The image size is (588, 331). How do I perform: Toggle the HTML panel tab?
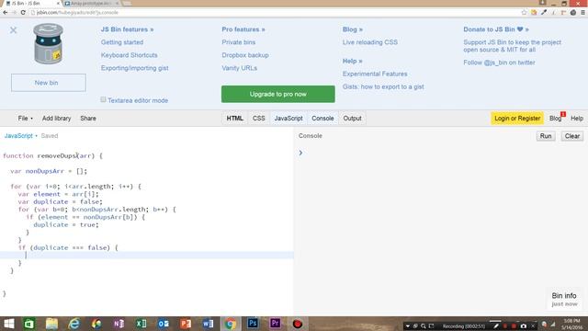[235, 119]
